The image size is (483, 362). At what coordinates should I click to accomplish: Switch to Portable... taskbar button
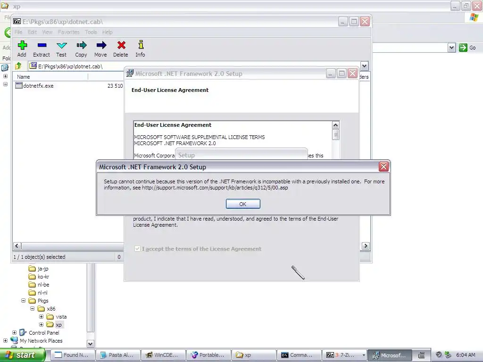[208, 355]
